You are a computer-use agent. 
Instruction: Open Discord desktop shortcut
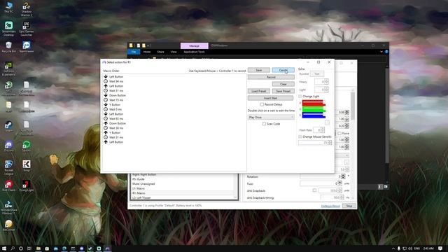coord(8,146)
